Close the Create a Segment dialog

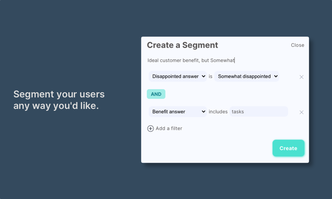pyautogui.click(x=297, y=45)
